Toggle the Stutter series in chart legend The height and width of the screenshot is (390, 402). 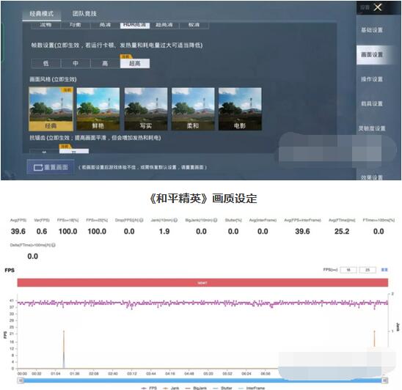(222, 388)
